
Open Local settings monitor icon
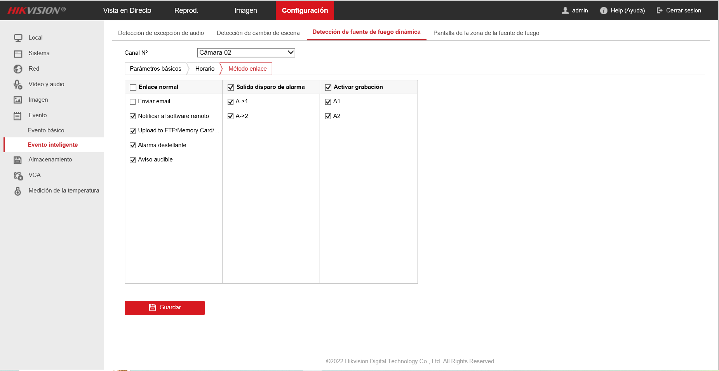pyautogui.click(x=18, y=38)
